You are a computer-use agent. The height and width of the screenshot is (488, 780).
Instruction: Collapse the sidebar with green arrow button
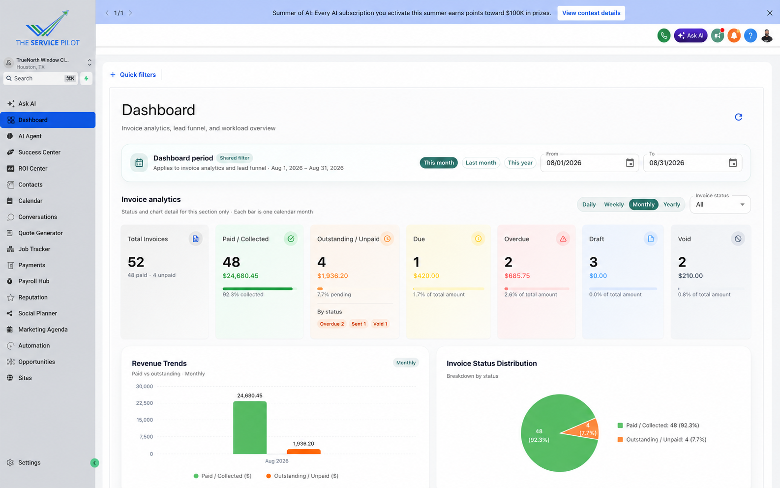(94, 463)
